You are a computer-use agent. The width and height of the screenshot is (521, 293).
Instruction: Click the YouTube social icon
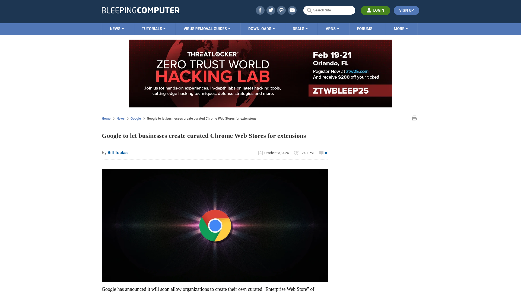(292, 10)
